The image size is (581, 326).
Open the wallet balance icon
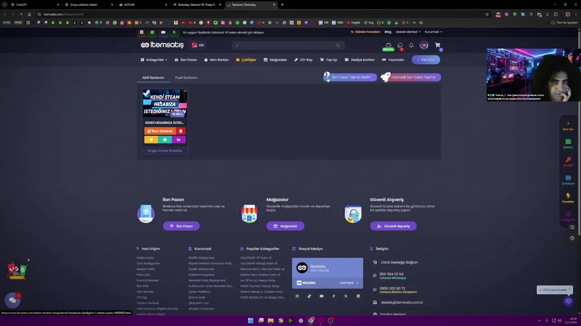coord(389,45)
